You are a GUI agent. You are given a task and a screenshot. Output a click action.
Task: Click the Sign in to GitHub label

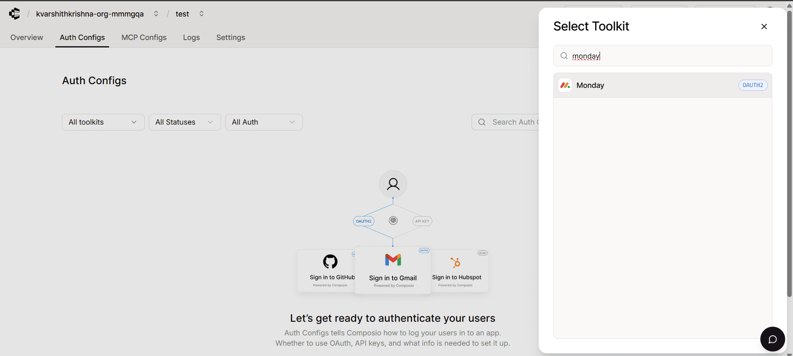click(332, 277)
